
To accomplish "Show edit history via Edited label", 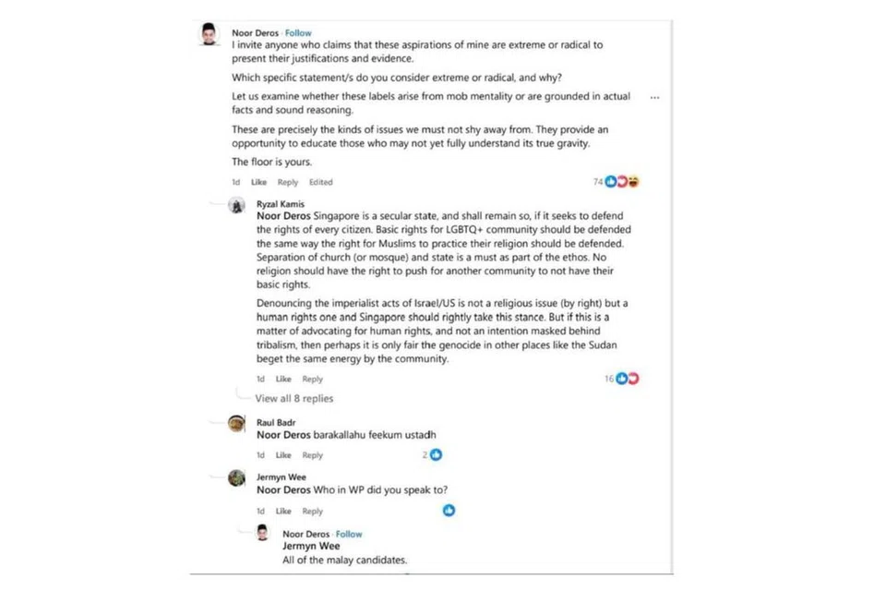I will pyautogui.click(x=321, y=182).
